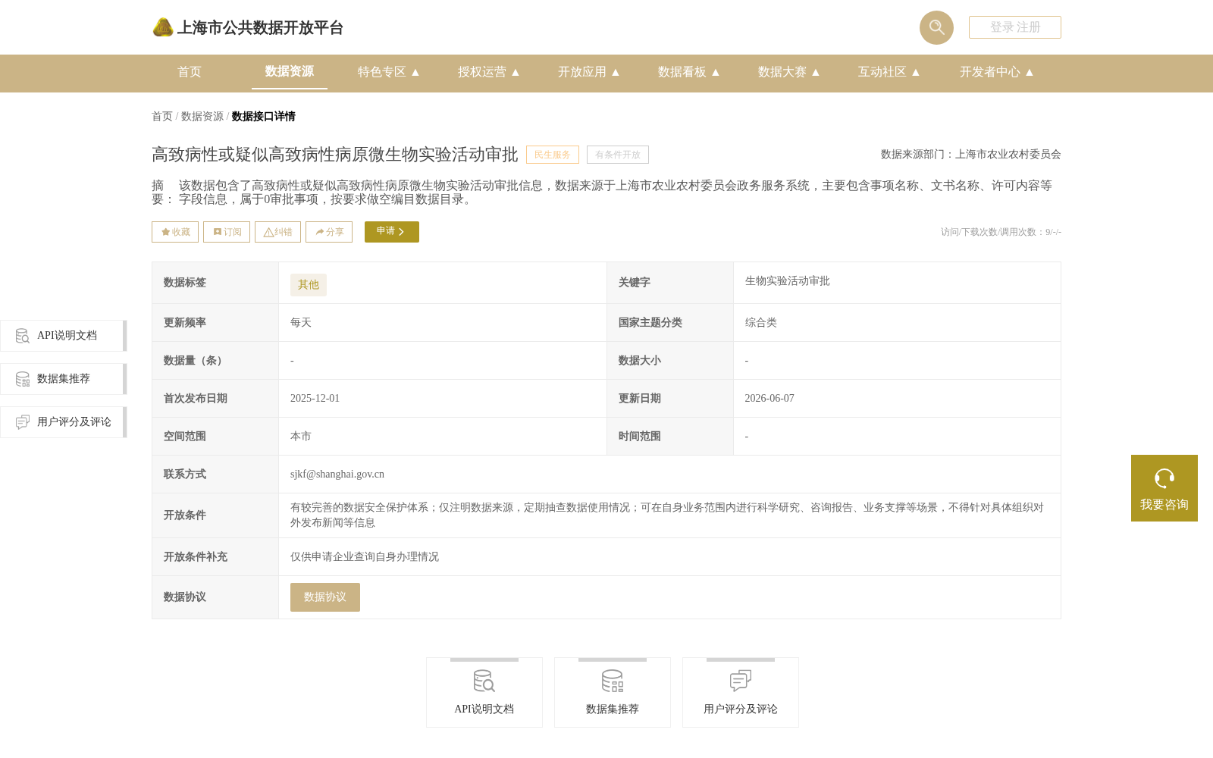The width and height of the screenshot is (1213, 758).
Task: Click the sidebar 用户评分及评论 icon
Action: point(23,422)
